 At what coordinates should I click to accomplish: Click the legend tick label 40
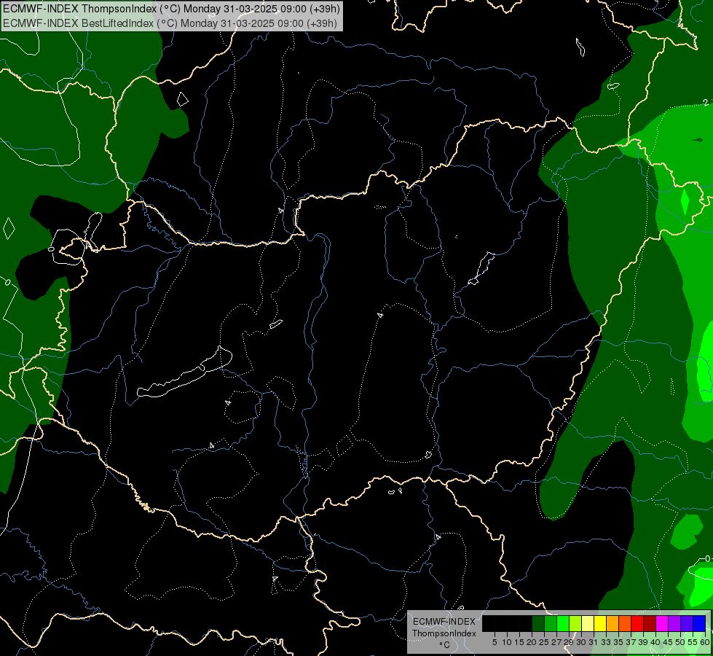(655, 642)
